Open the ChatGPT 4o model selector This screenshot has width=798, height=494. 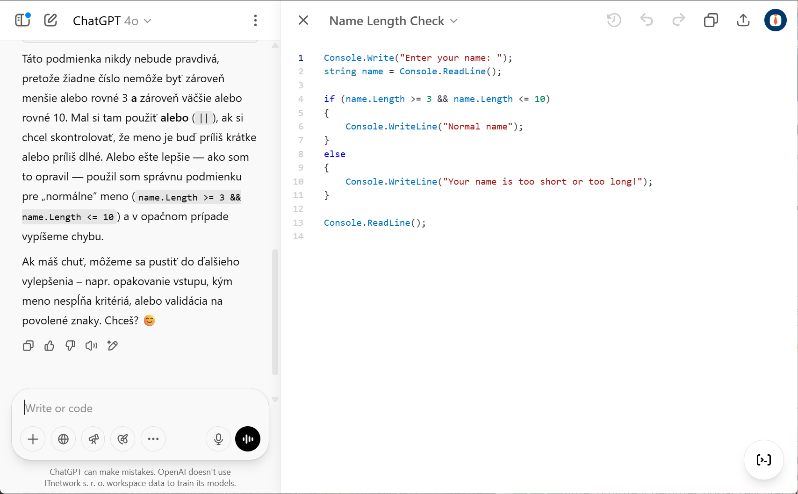click(x=112, y=21)
